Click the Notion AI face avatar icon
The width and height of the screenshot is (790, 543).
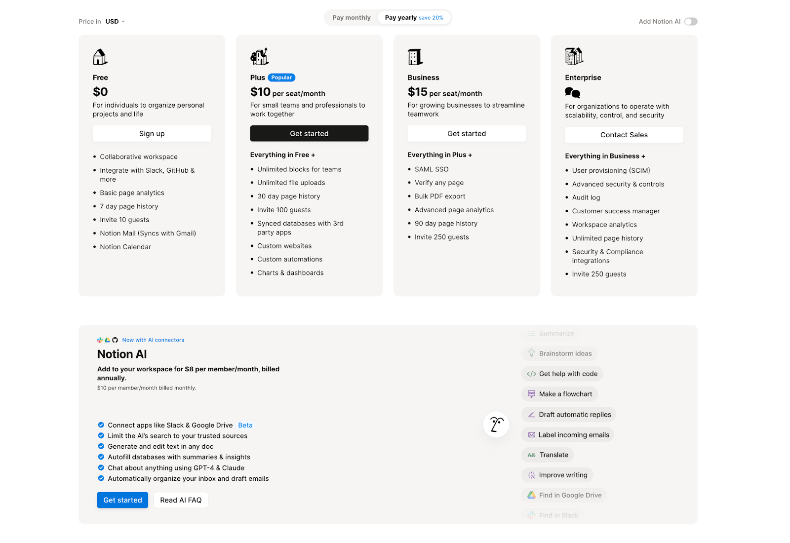(x=496, y=424)
